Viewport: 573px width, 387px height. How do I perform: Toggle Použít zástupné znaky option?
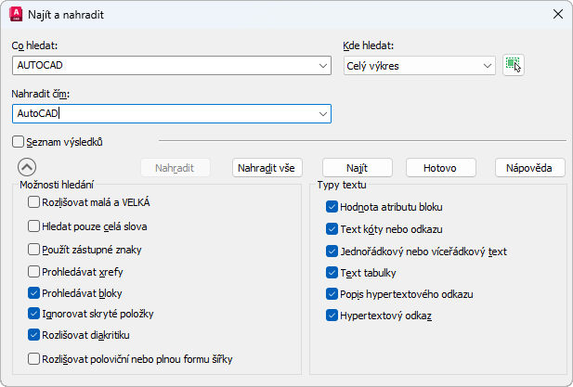(x=34, y=250)
